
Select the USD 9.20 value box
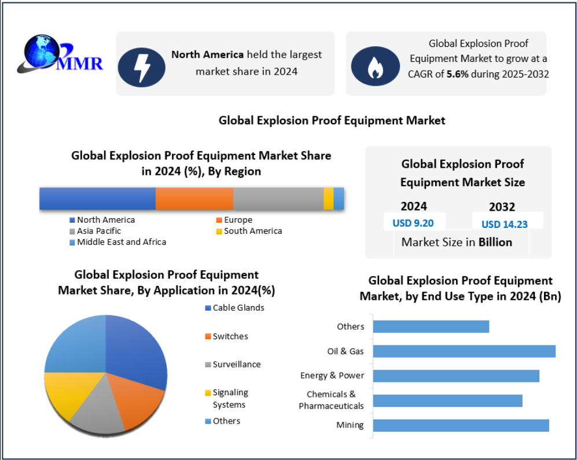coord(413,223)
